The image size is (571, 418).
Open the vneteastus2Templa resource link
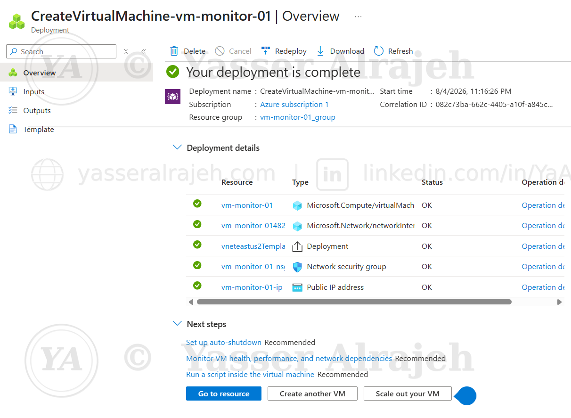pyautogui.click(x=253, y=246)
